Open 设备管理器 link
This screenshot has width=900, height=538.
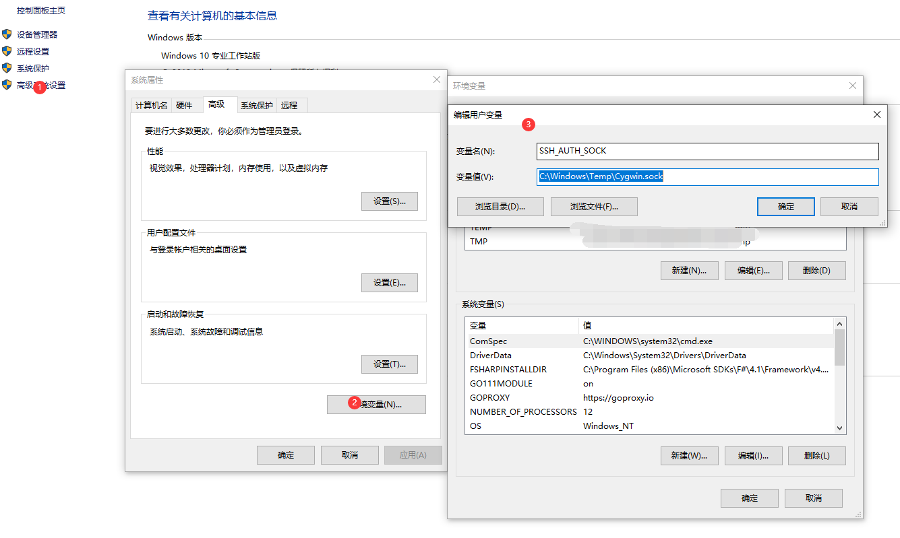click(37, 34)
